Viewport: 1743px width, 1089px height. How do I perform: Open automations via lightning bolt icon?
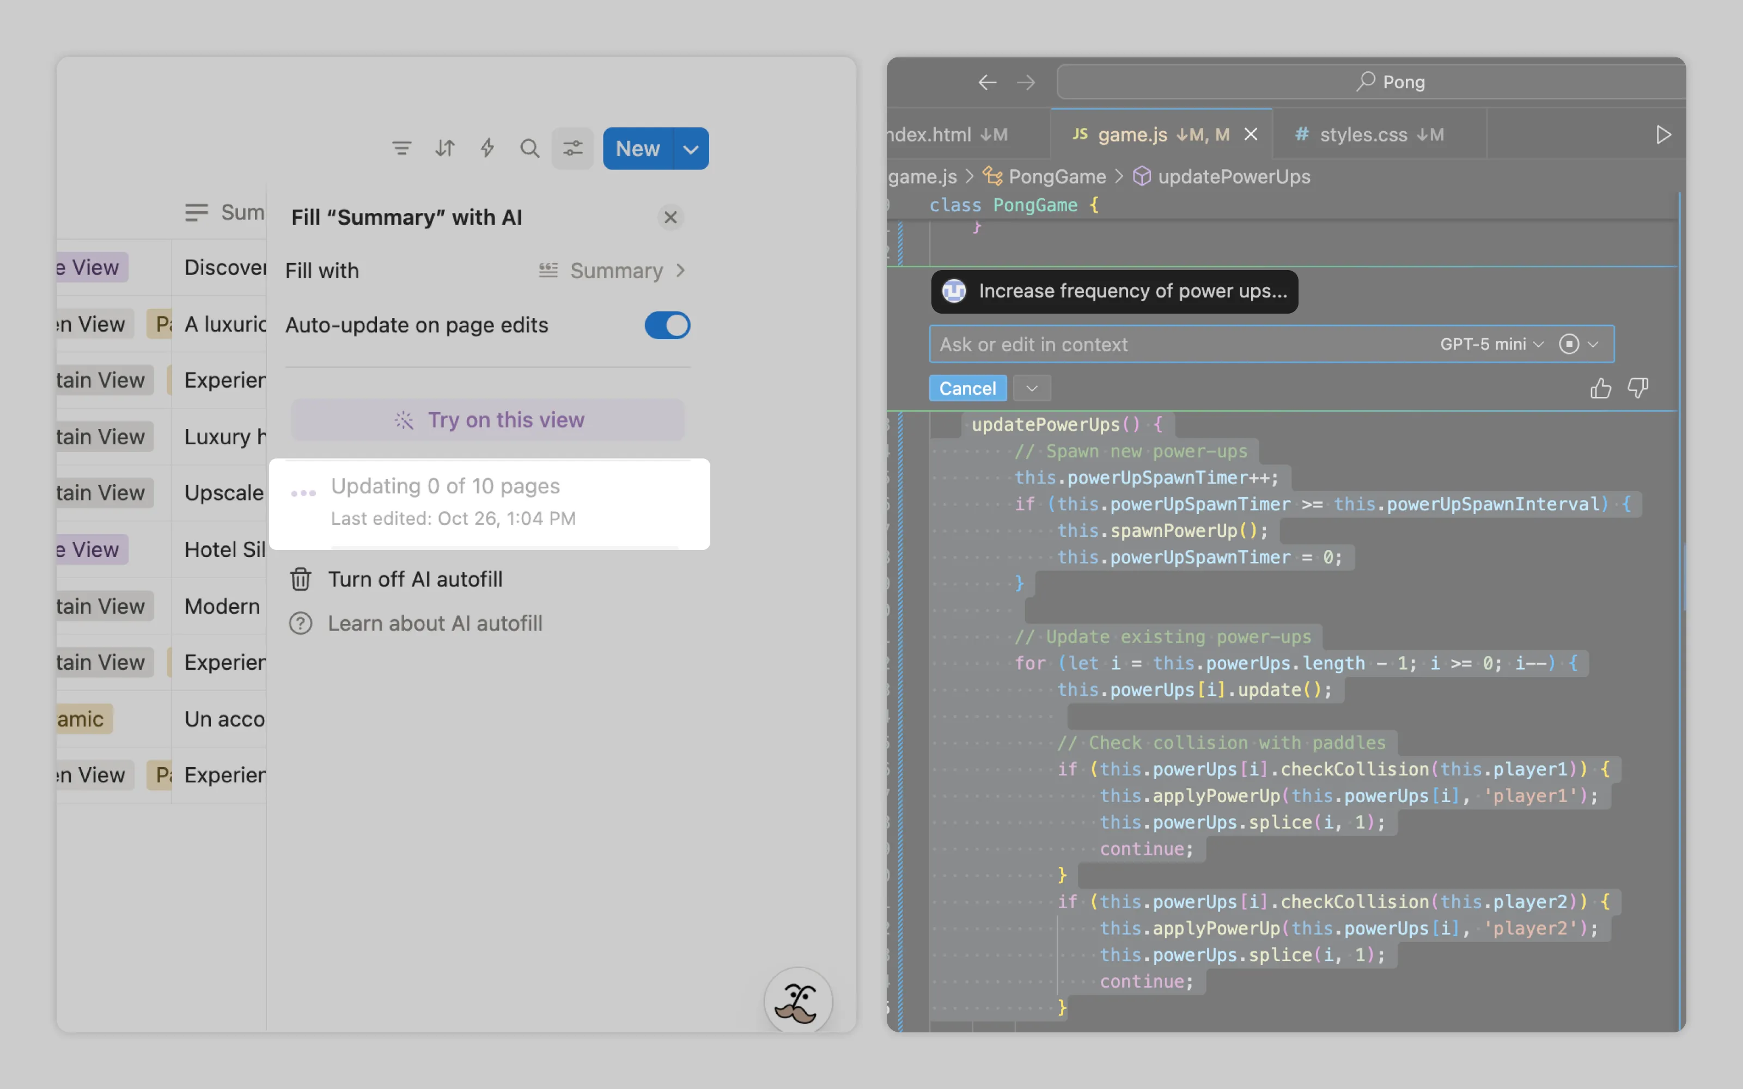point(487,148)
